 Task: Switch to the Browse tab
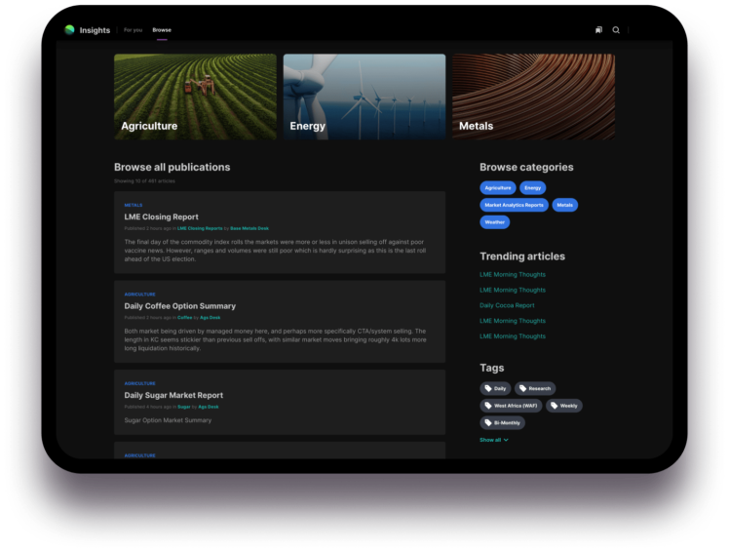point(162,30)
